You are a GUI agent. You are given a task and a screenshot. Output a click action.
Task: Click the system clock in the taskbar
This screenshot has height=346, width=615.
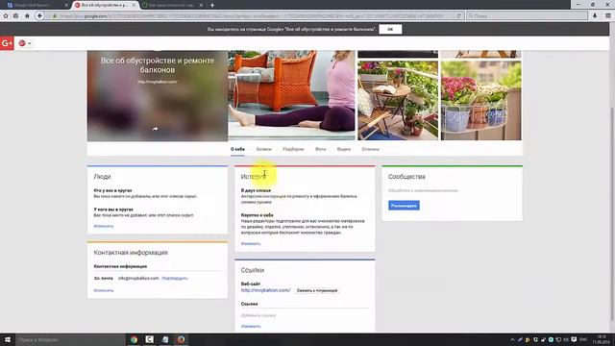[x=602, y=339]
